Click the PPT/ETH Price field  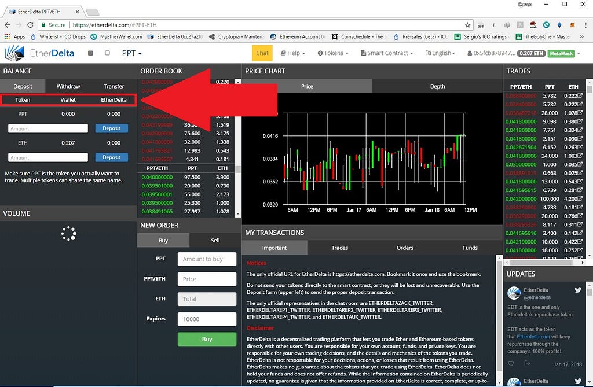pos(207,279)
